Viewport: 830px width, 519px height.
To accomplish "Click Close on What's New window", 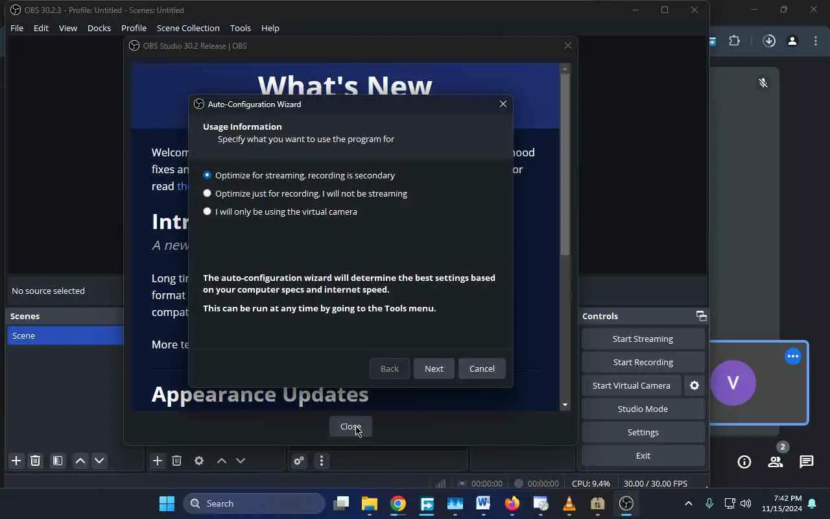I will (x=351, y=426).
